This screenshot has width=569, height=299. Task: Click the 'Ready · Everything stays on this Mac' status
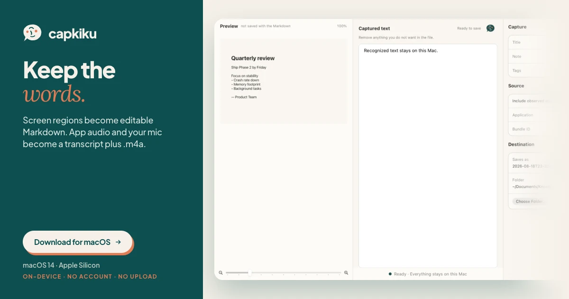click(x=428, y=274)
